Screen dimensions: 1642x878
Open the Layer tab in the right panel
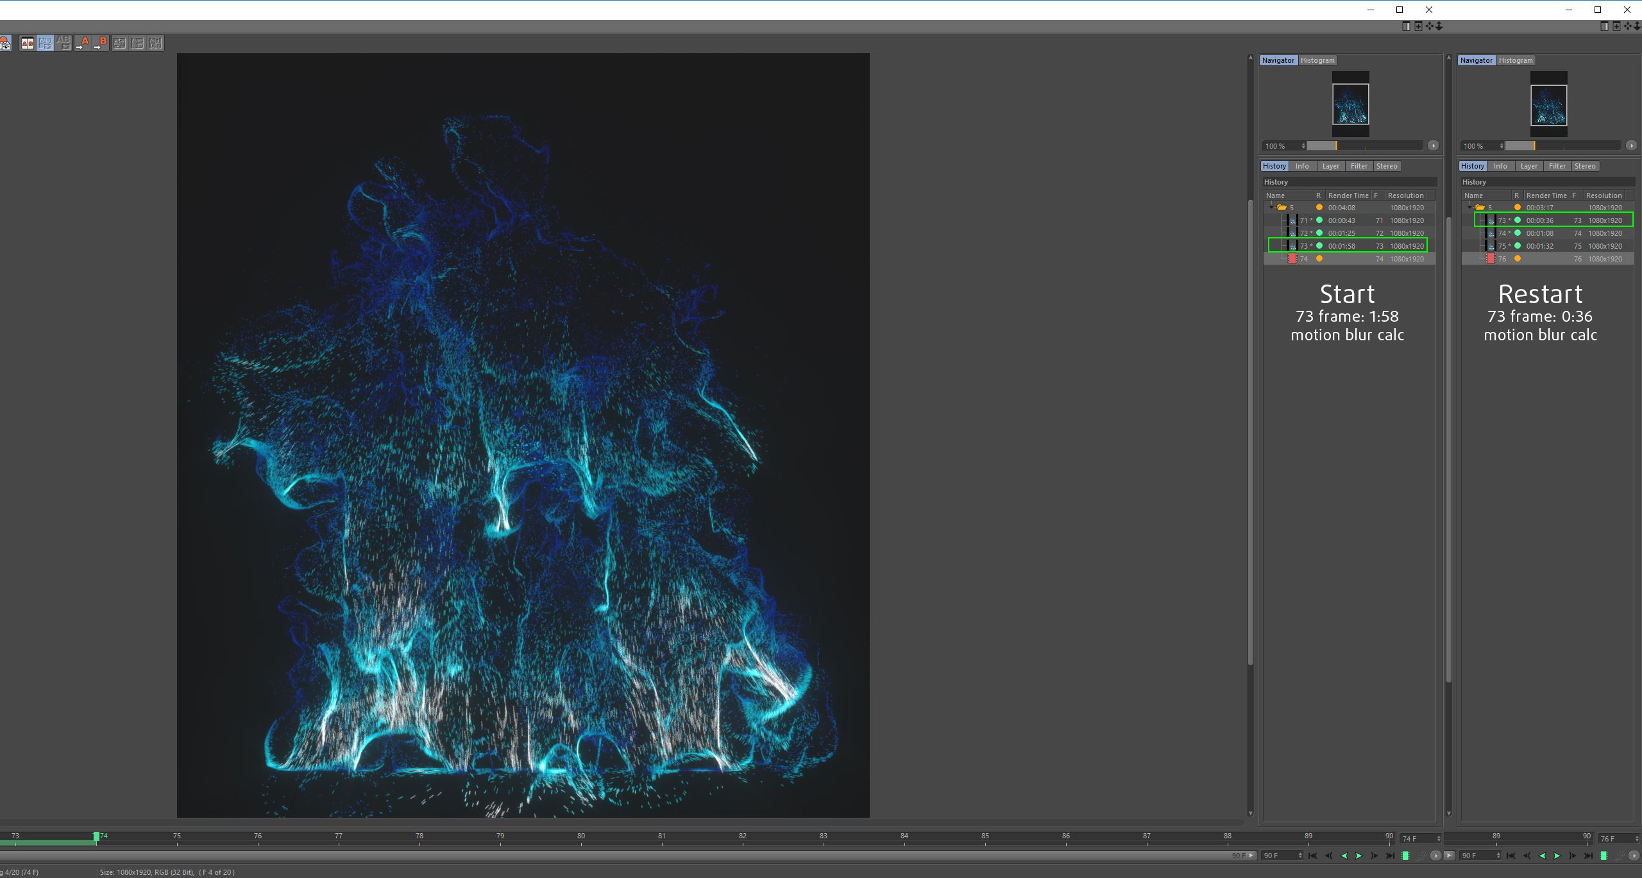(x=1528, y=166)
